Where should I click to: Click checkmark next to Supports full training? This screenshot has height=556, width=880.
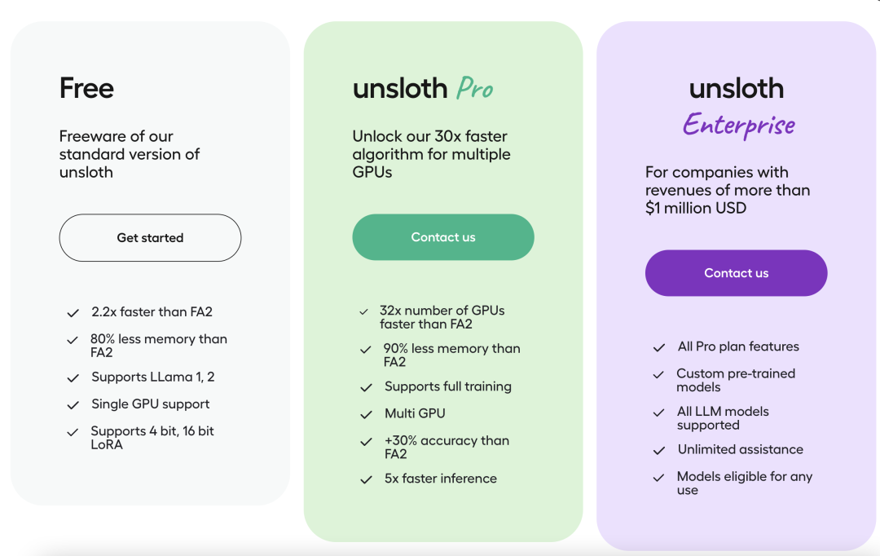pyautogui.click(x=366, y=387)
